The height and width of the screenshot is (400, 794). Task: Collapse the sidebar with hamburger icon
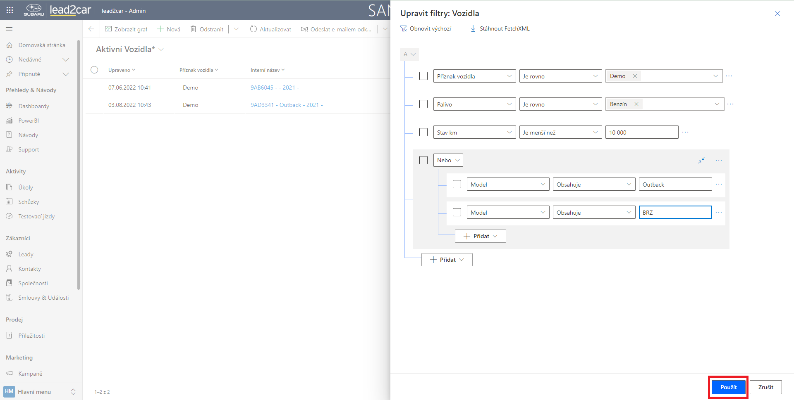click(x=9, y=29)
